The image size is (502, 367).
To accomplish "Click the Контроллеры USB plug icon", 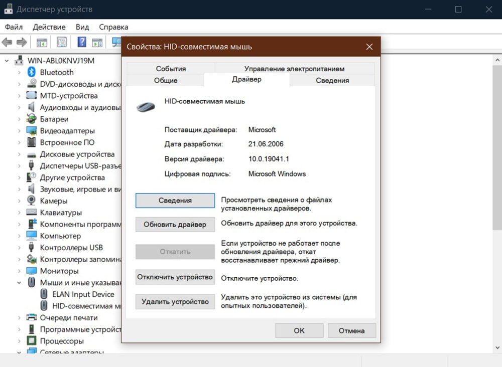I will 31,247.
